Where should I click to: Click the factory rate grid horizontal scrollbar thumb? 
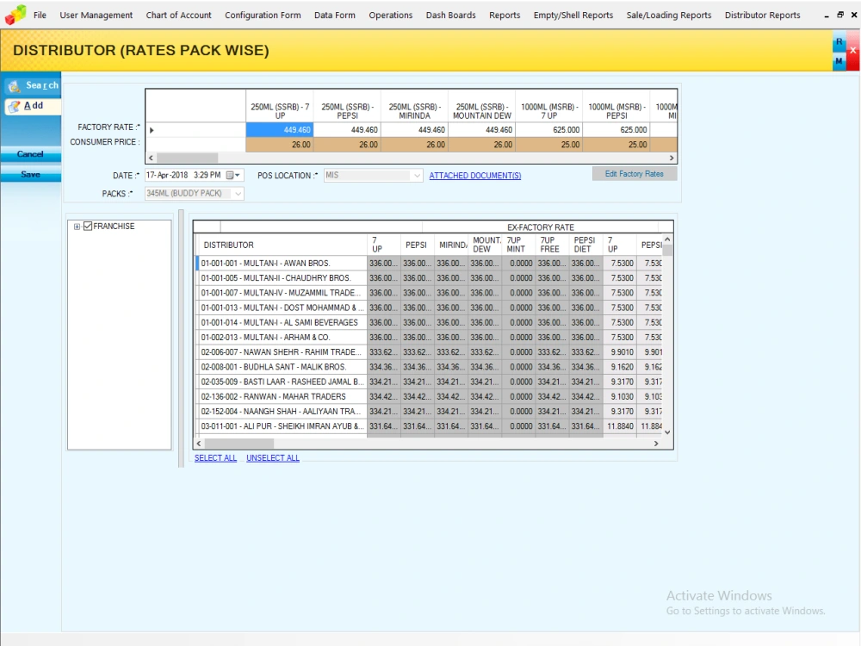click(x=187, y=158)
